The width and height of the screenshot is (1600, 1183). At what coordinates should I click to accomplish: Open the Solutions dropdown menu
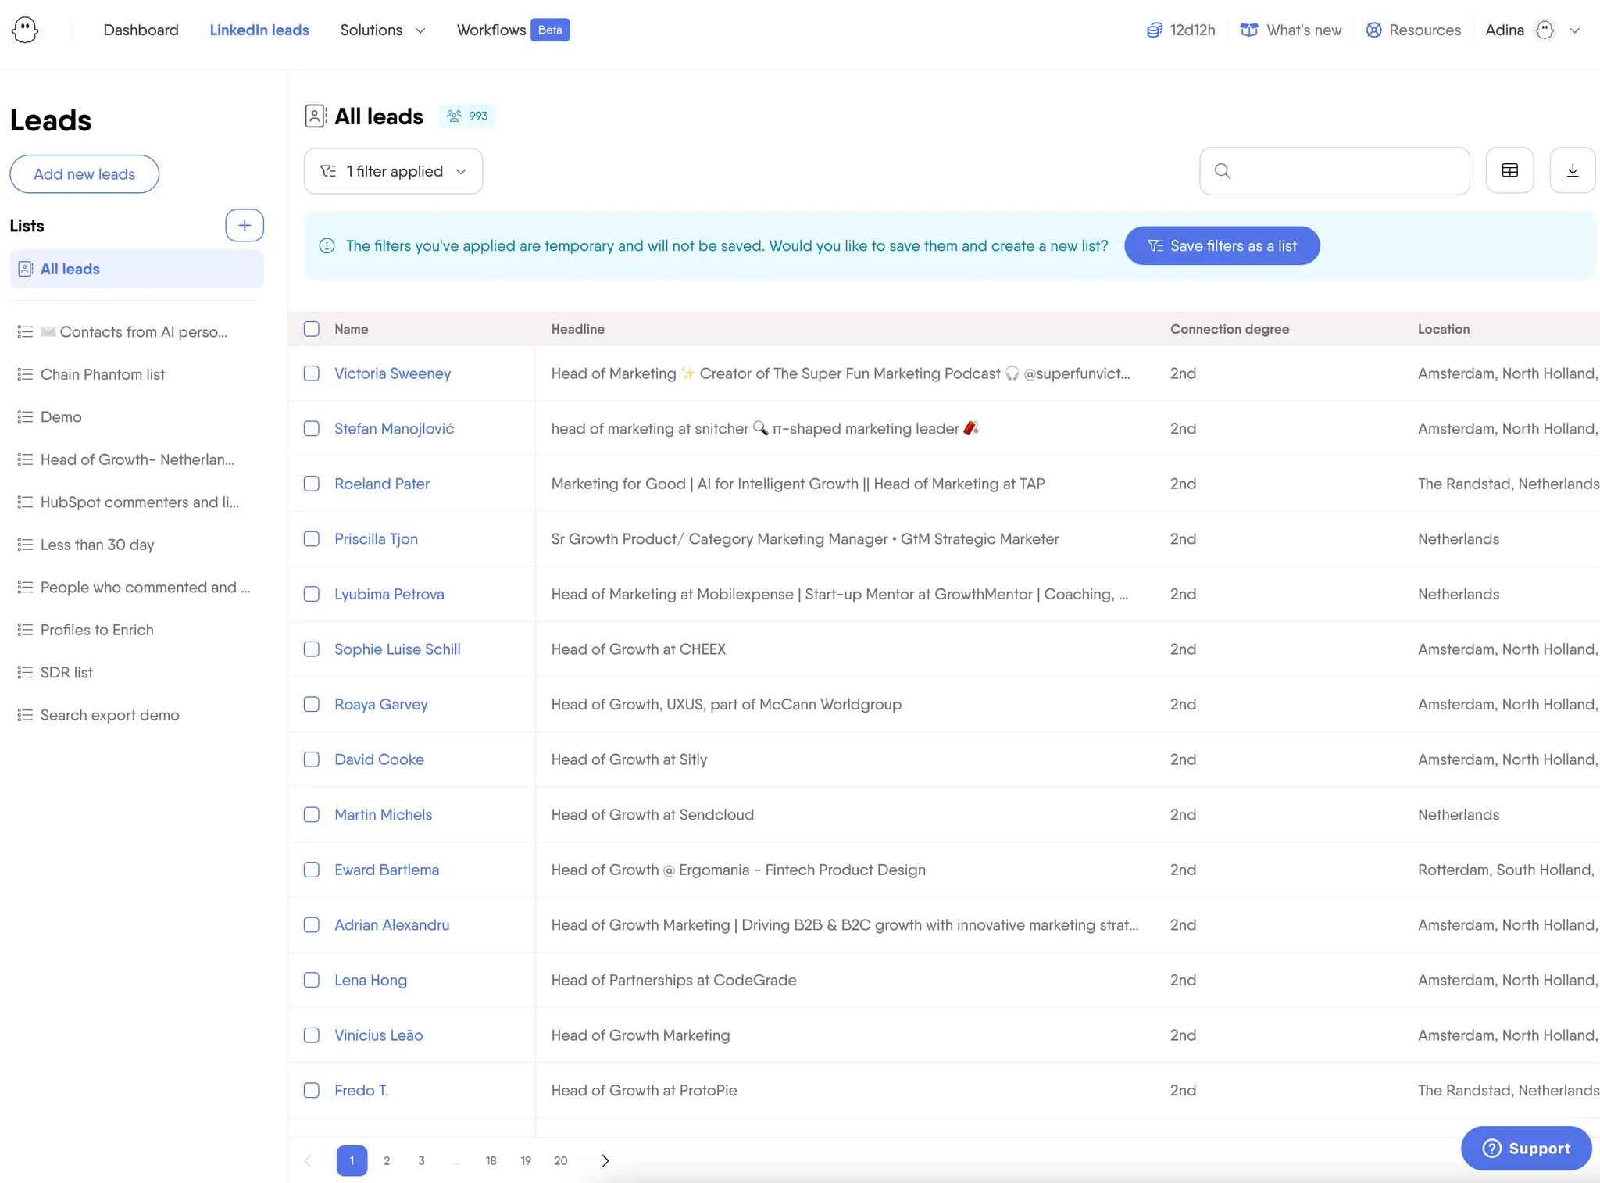point(382,30)
